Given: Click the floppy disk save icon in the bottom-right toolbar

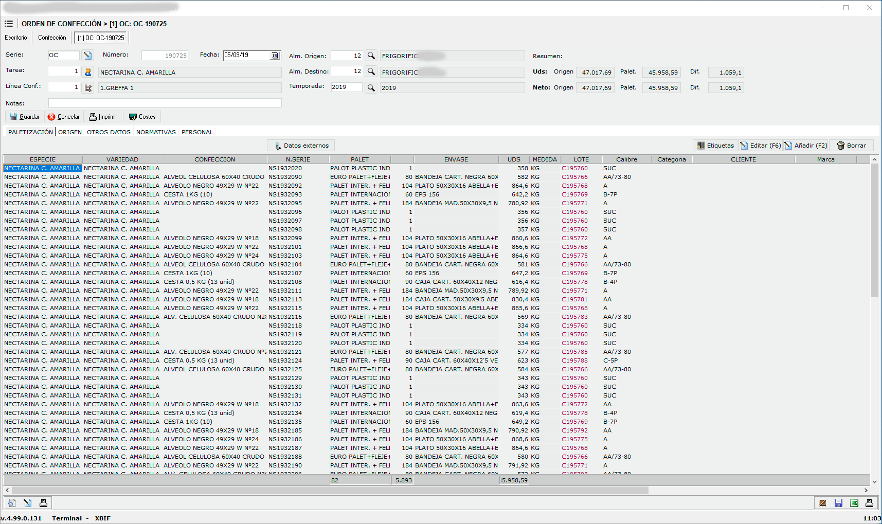Looking at the screenshot, I should tap(838, 503).
